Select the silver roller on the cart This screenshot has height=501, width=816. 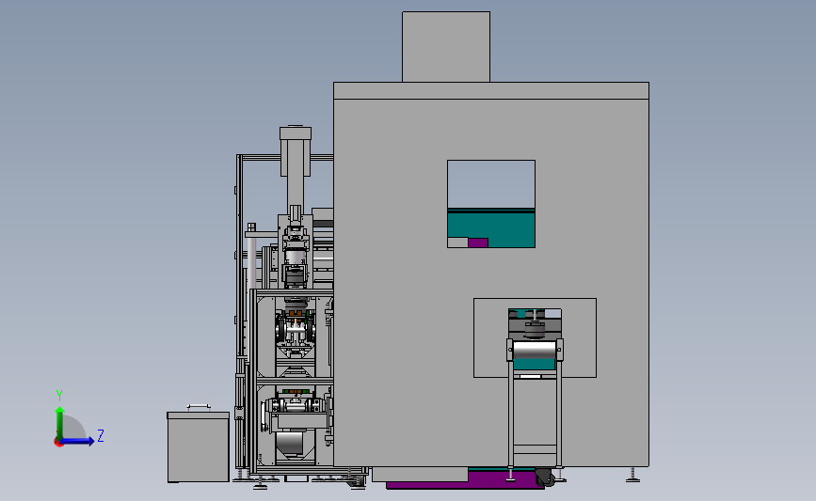[x=535, y=350]
